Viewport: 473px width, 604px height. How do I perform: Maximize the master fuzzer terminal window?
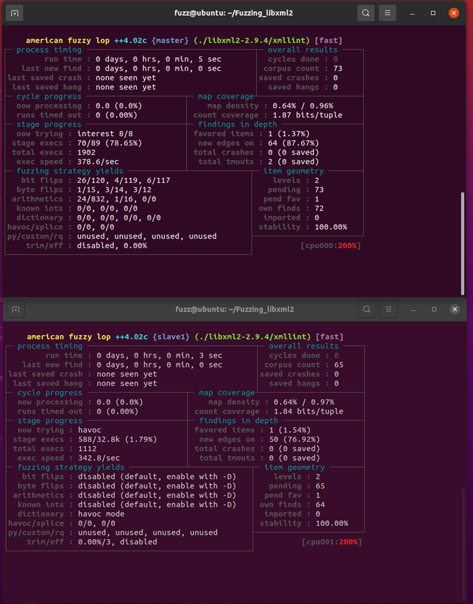[433, 13]
